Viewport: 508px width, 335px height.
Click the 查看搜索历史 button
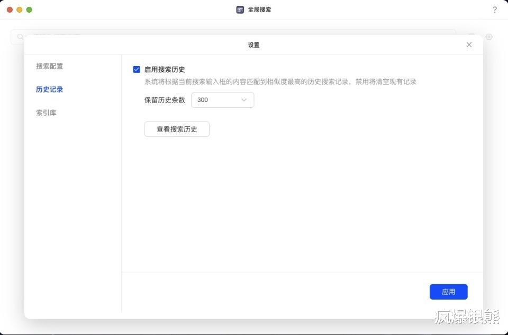(x=177, y=129)
